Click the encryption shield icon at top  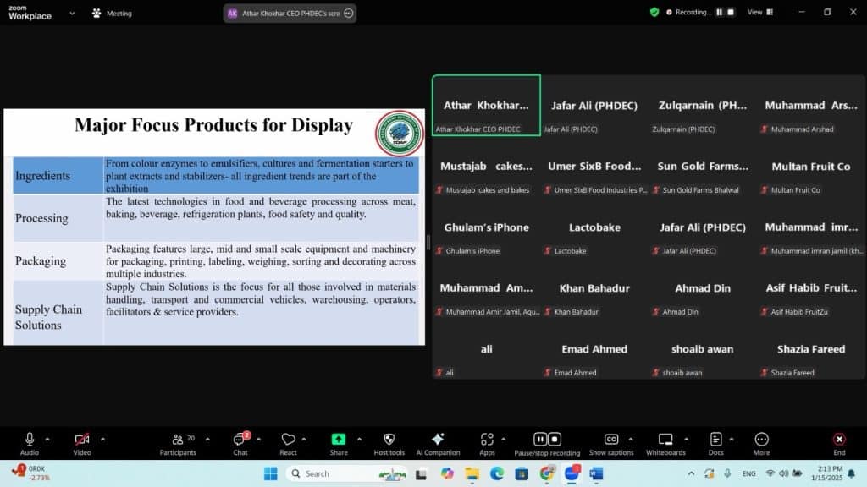654,13
